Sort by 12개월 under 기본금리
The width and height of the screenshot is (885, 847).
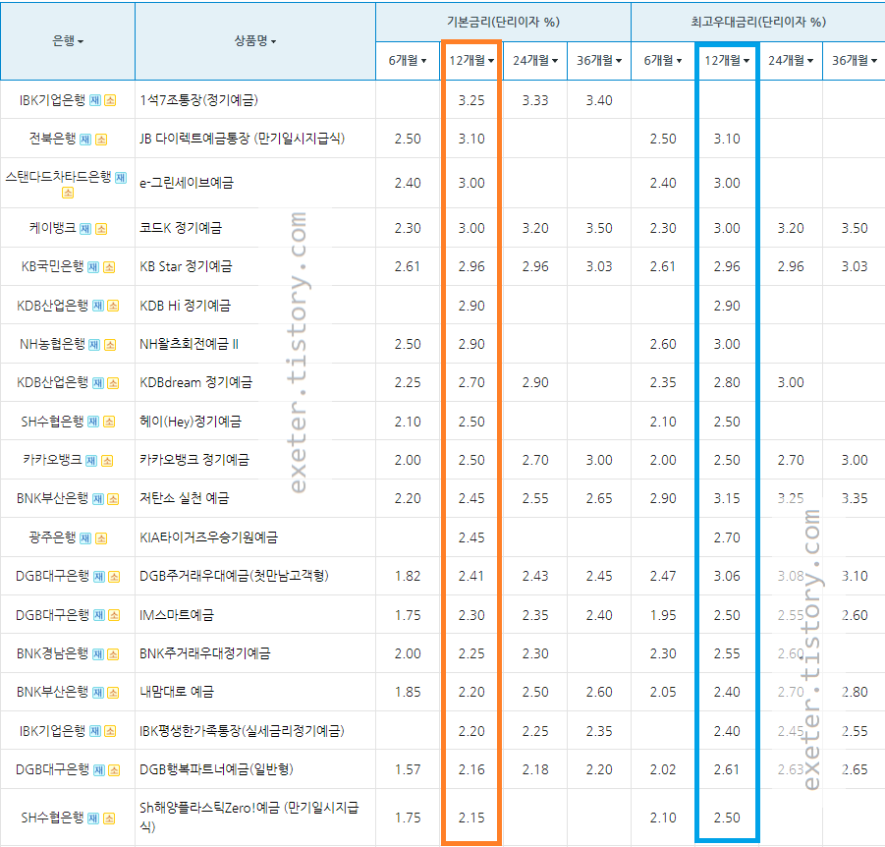coord(471,60)
